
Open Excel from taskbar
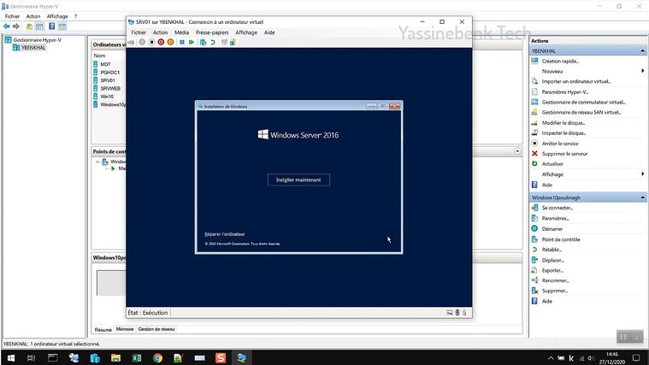click(137, 358)
